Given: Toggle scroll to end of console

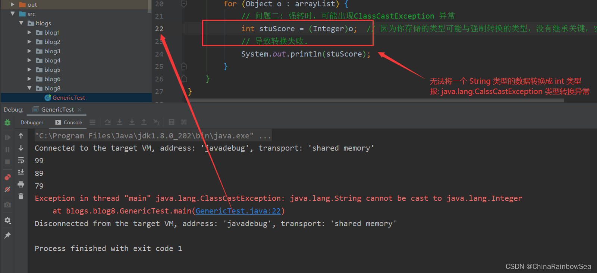Looking at the screenshot, I should point(21,172).
